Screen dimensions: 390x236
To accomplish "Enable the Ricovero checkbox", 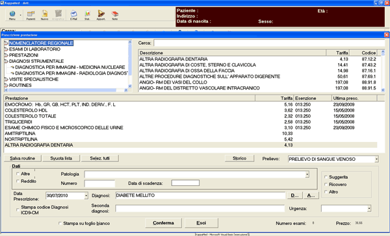I will (x=326, y=184).
